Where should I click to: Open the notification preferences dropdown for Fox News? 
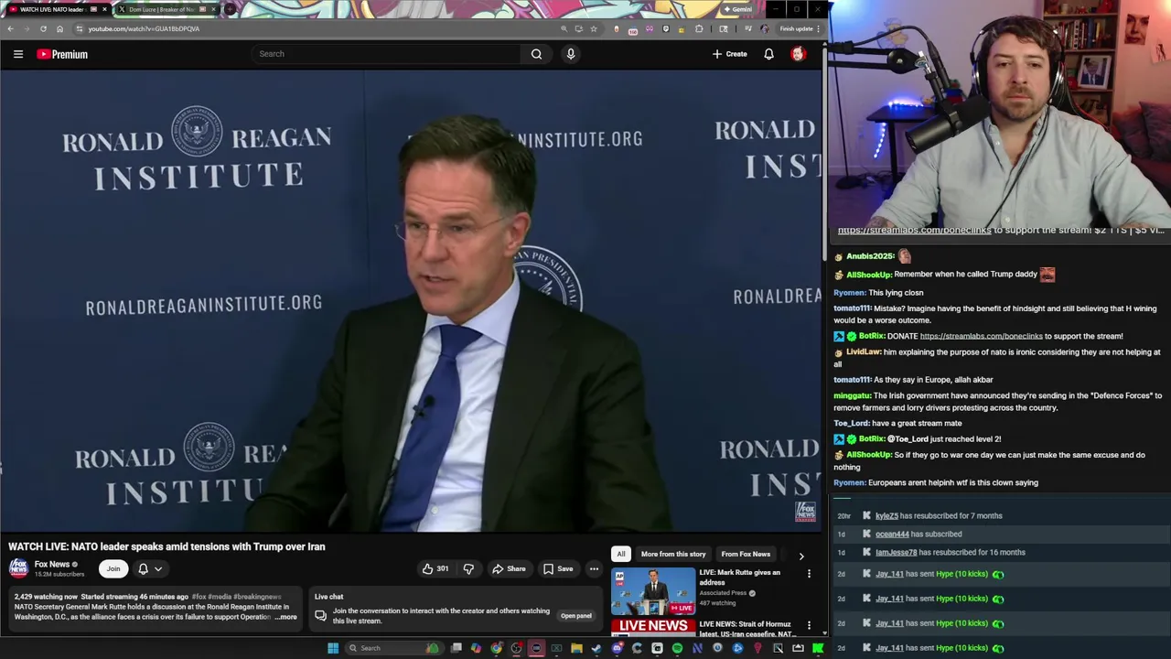point(150,568)
